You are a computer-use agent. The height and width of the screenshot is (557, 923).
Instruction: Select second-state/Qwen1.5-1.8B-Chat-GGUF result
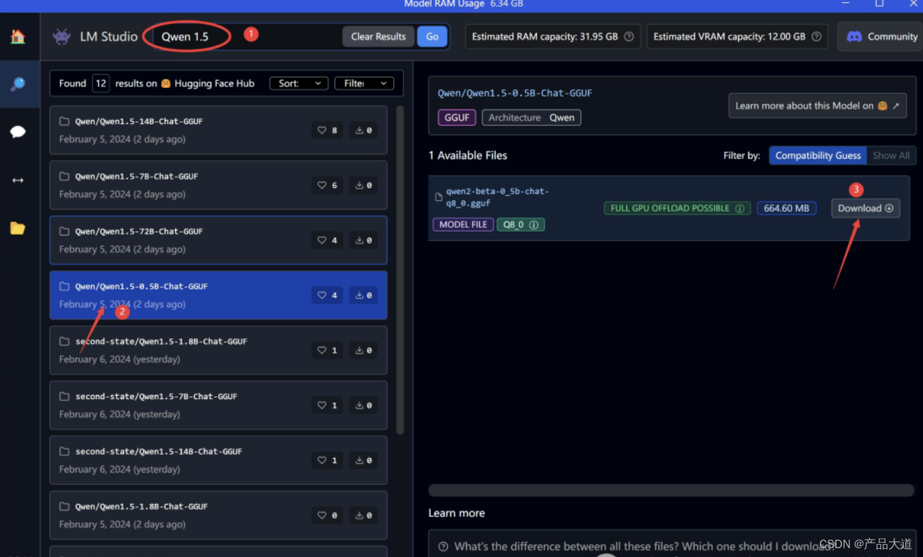click(218, 350)
